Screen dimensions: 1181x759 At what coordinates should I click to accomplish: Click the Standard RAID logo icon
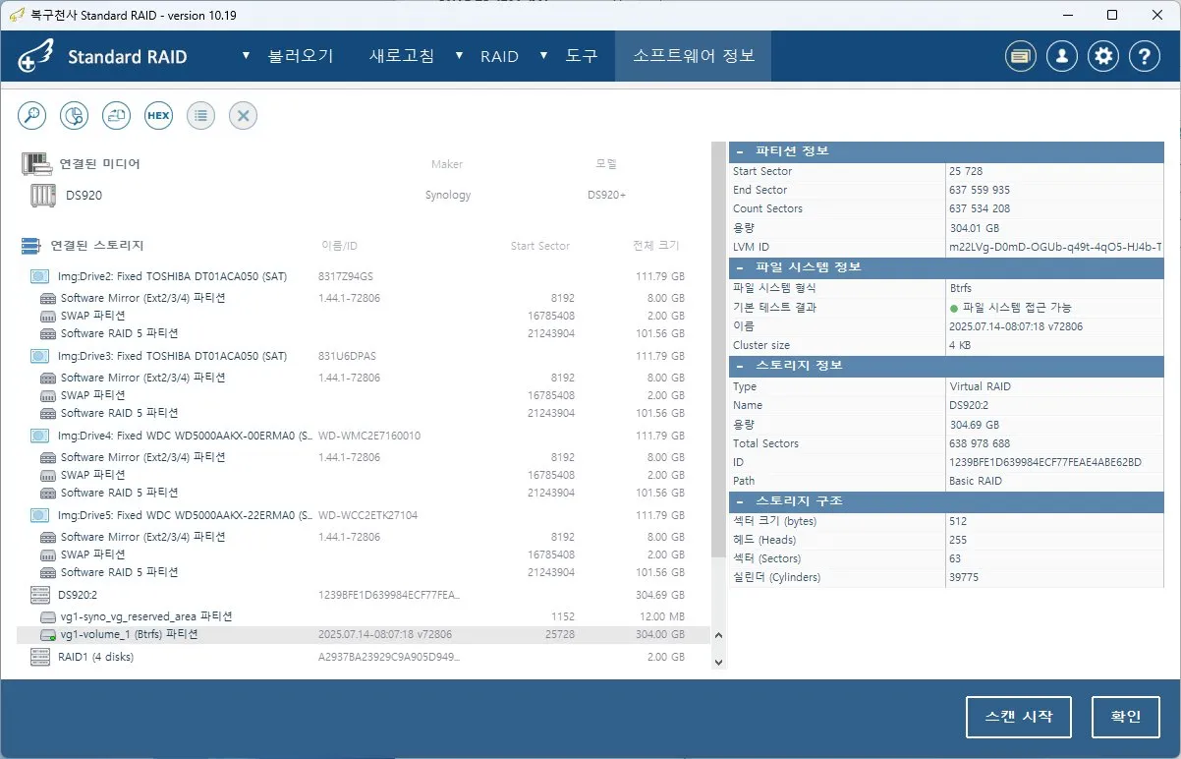click(35, 57)
